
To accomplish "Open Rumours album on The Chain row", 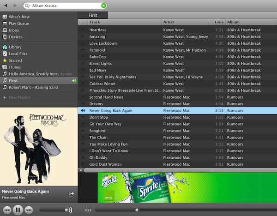I will point(235,138).
